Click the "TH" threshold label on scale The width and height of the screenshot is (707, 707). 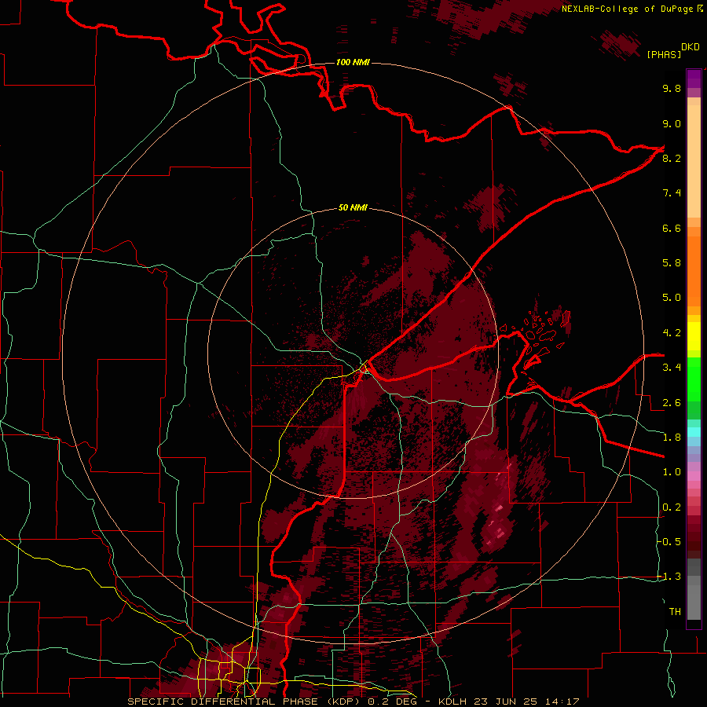[675, 612]
